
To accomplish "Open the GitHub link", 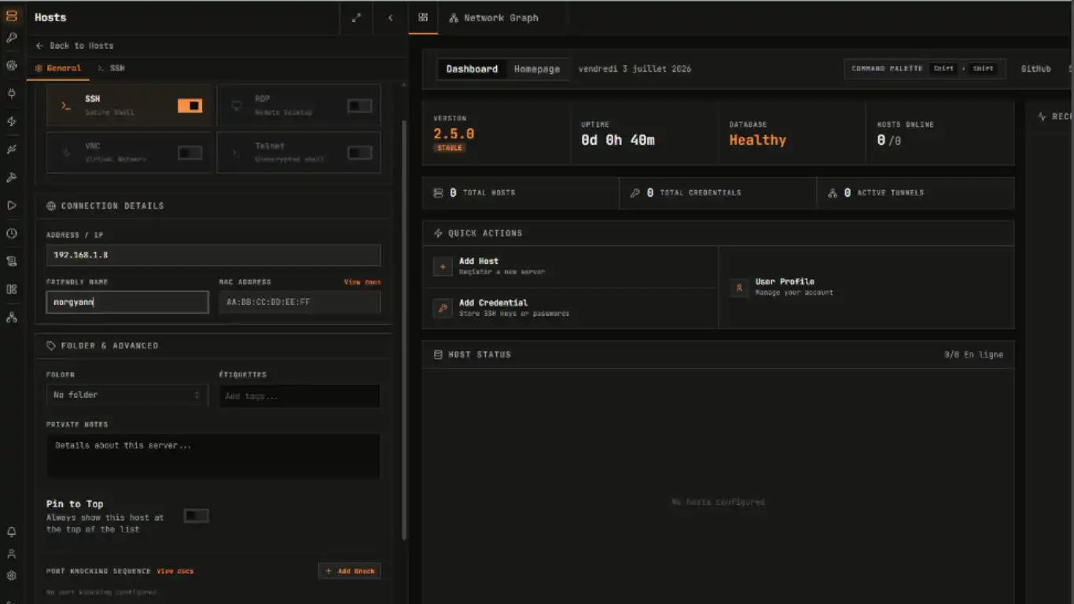I will (1035, 69).
